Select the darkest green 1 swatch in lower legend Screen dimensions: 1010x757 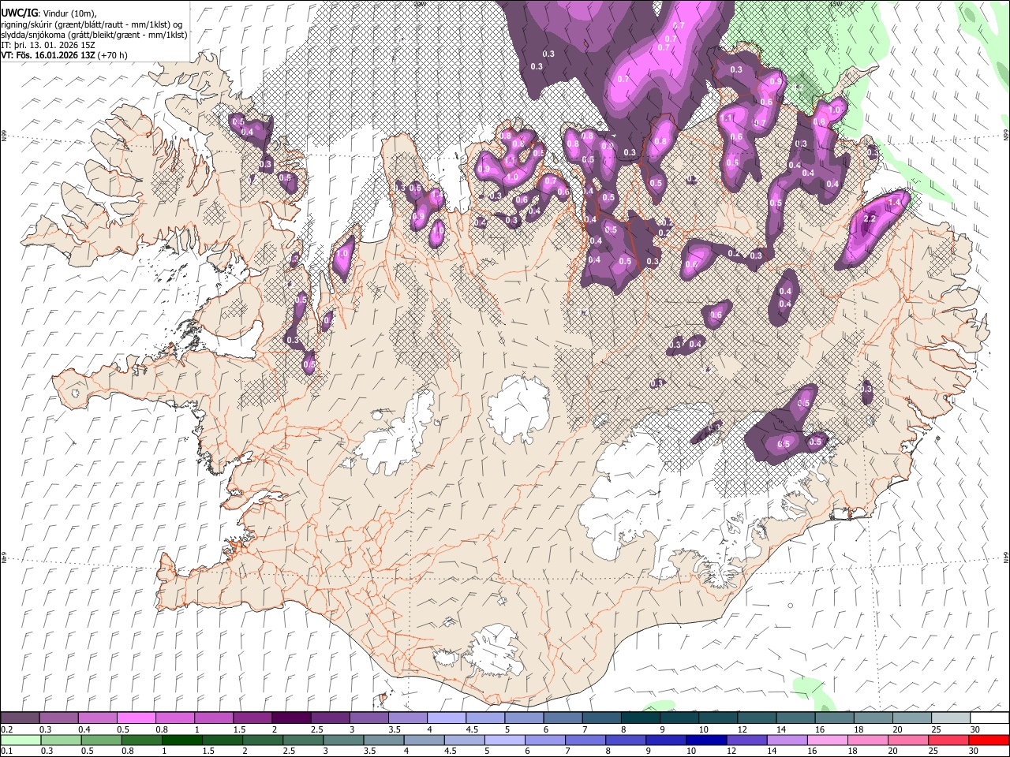coord(182,740)
